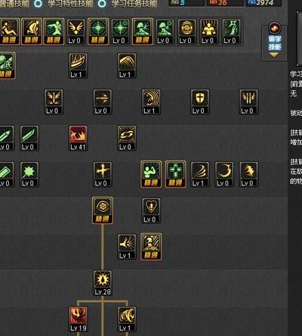
Task: Click the 3974 skill points counter
Action: pos(263,3)
